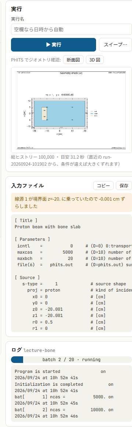Click the [ Parameters ] section header

32,239
